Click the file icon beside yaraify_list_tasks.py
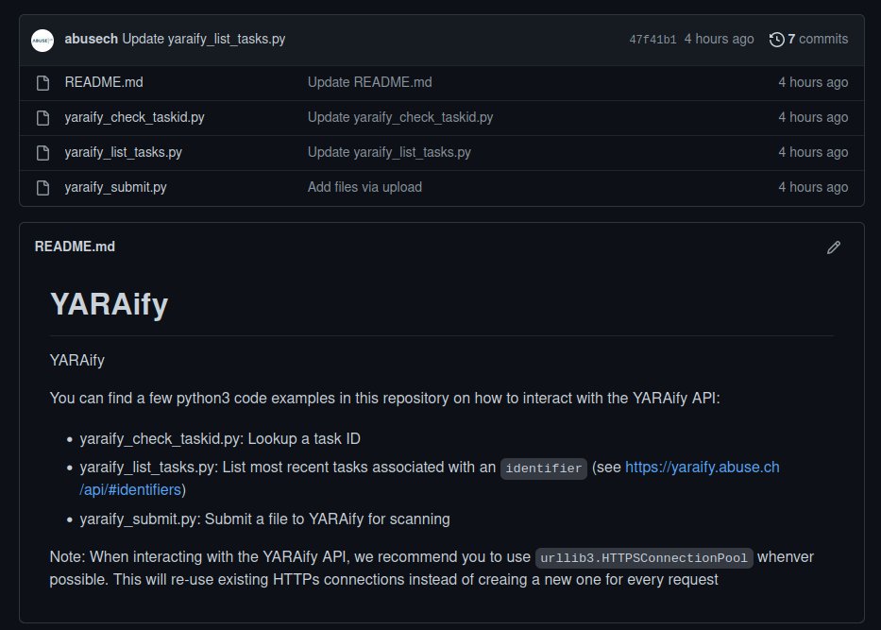This screenshot has height=630, width=881. (x=42, y=152)
